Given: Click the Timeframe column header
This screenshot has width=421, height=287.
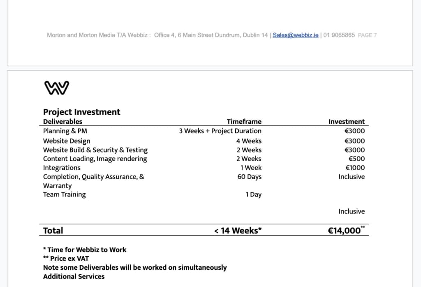Looking at the screenshot, I should 244,122.
